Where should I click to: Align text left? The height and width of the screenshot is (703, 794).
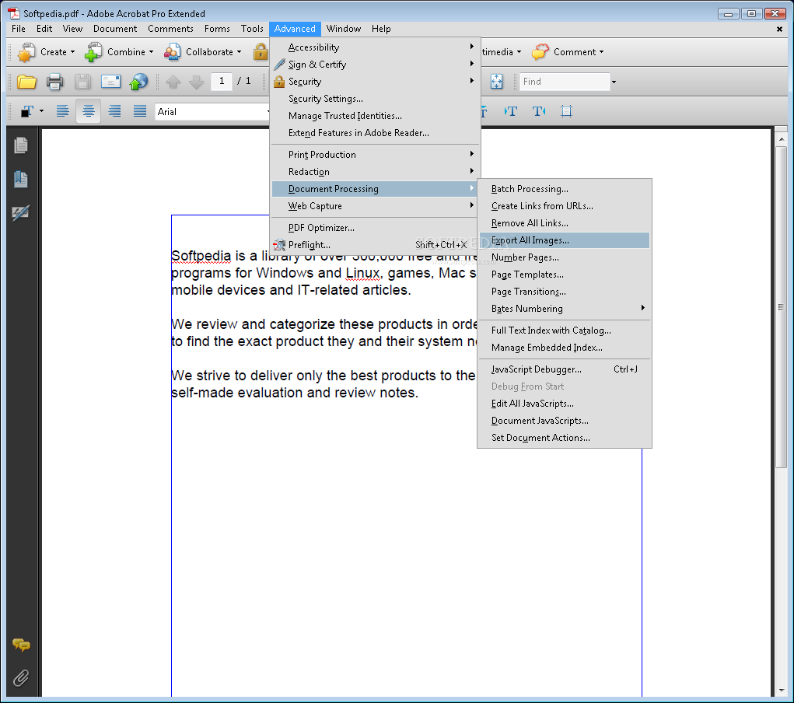pos(62,111)
